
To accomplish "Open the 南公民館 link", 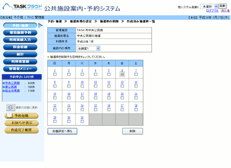I will tap(11, 87).
